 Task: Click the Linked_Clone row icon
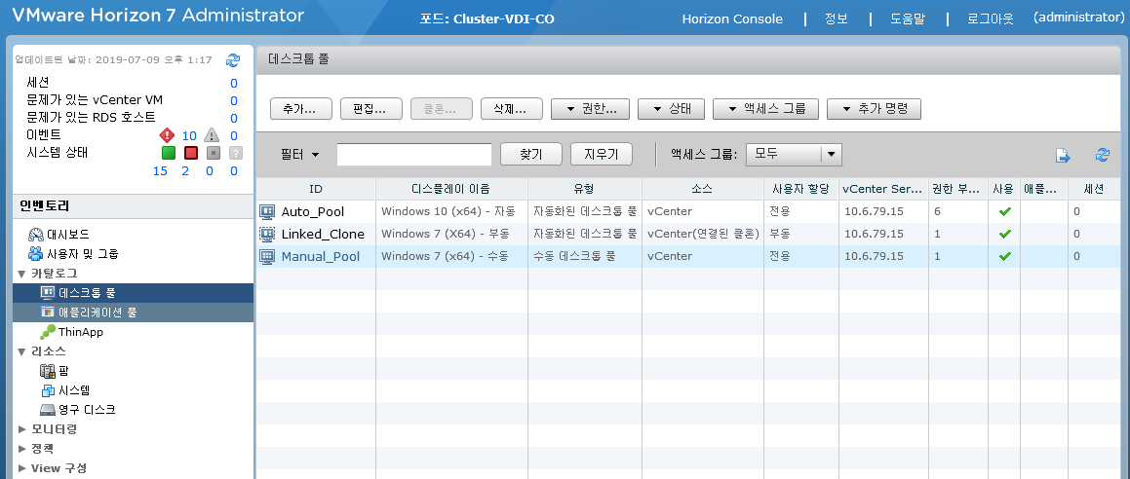click(267, 234)
